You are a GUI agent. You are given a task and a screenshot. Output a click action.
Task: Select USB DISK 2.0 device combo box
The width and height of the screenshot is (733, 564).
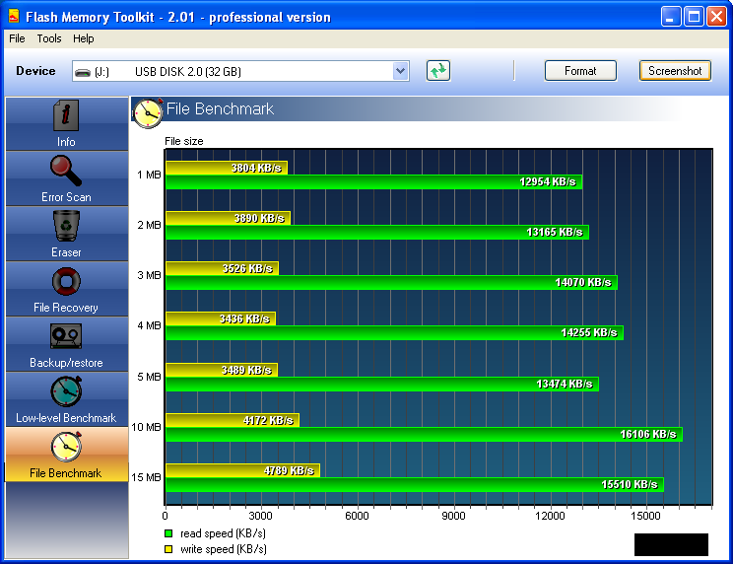tap(240, 71)
